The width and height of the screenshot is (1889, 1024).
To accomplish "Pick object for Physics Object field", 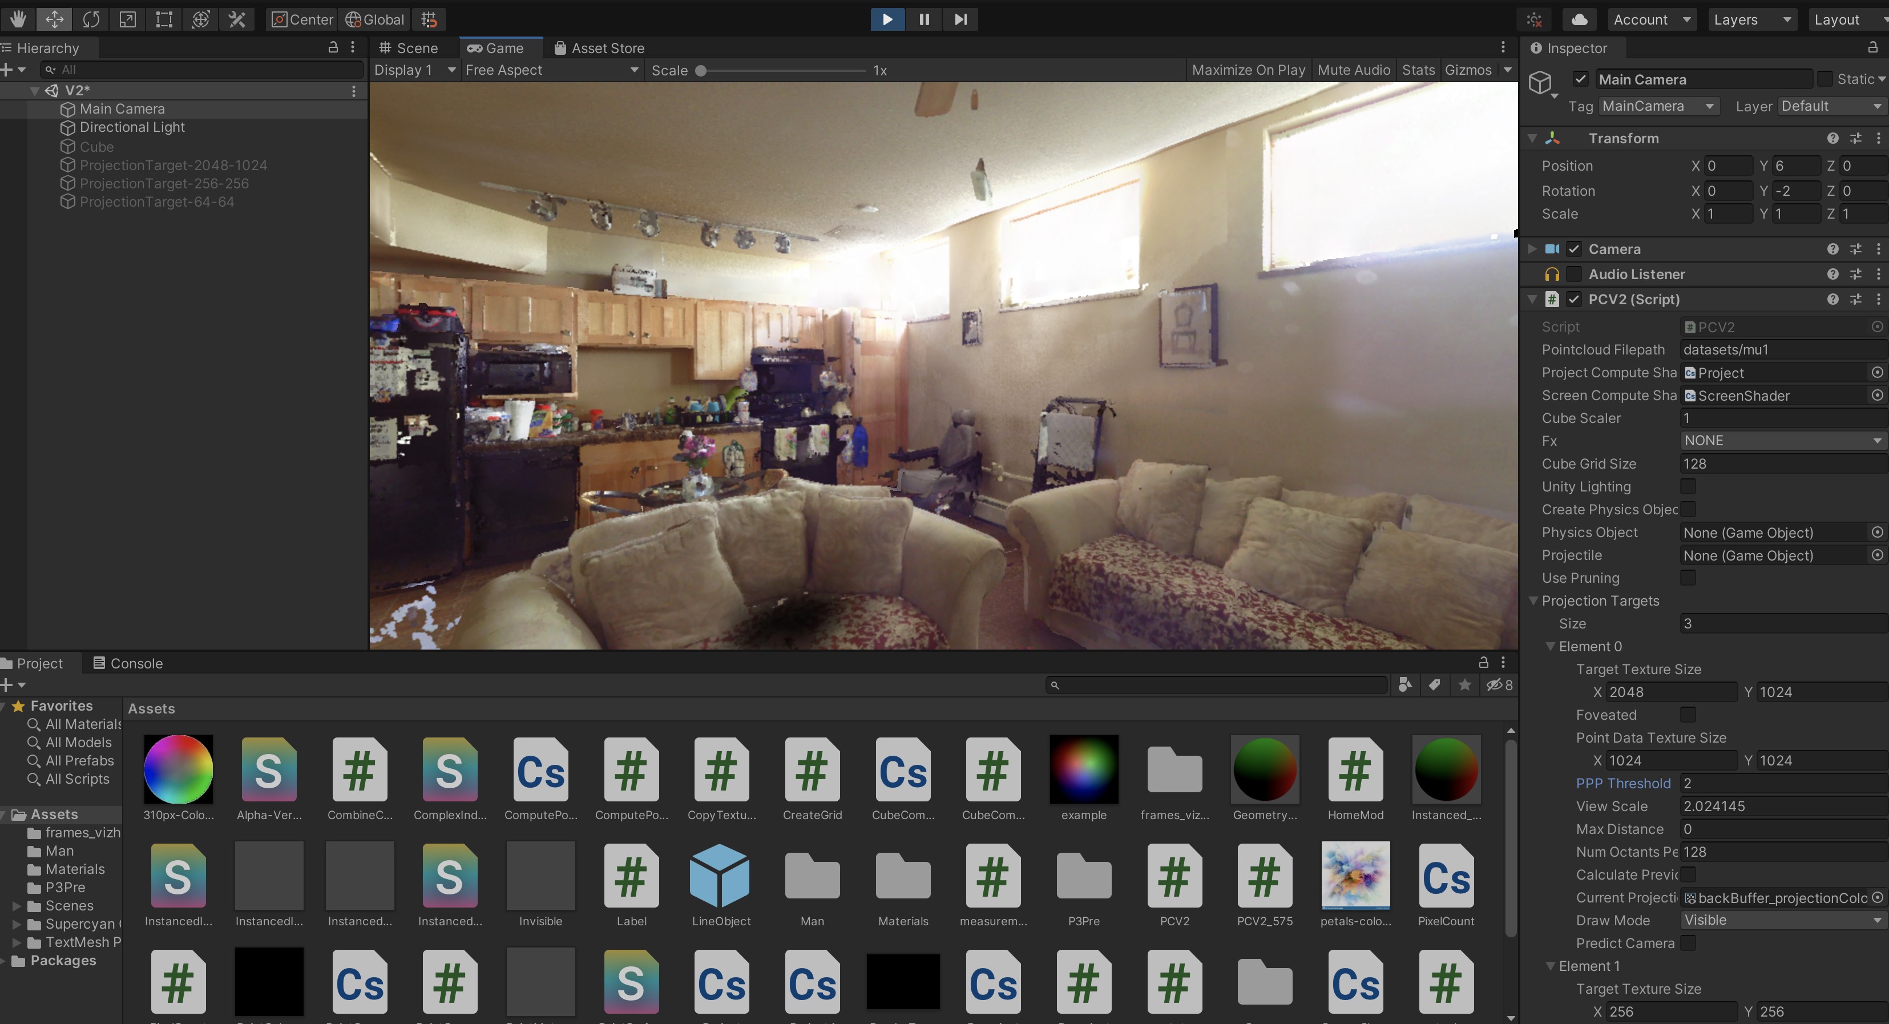I will click(x=1876, y=532).
